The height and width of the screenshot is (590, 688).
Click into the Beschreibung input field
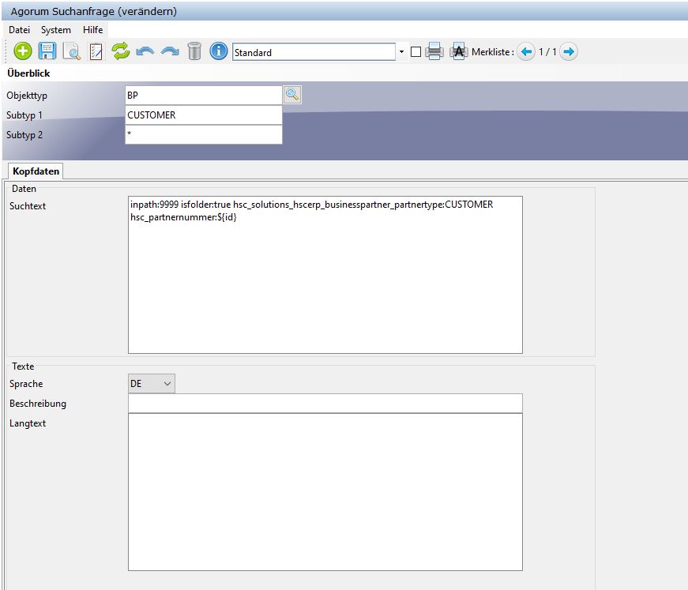pos(325,404)
